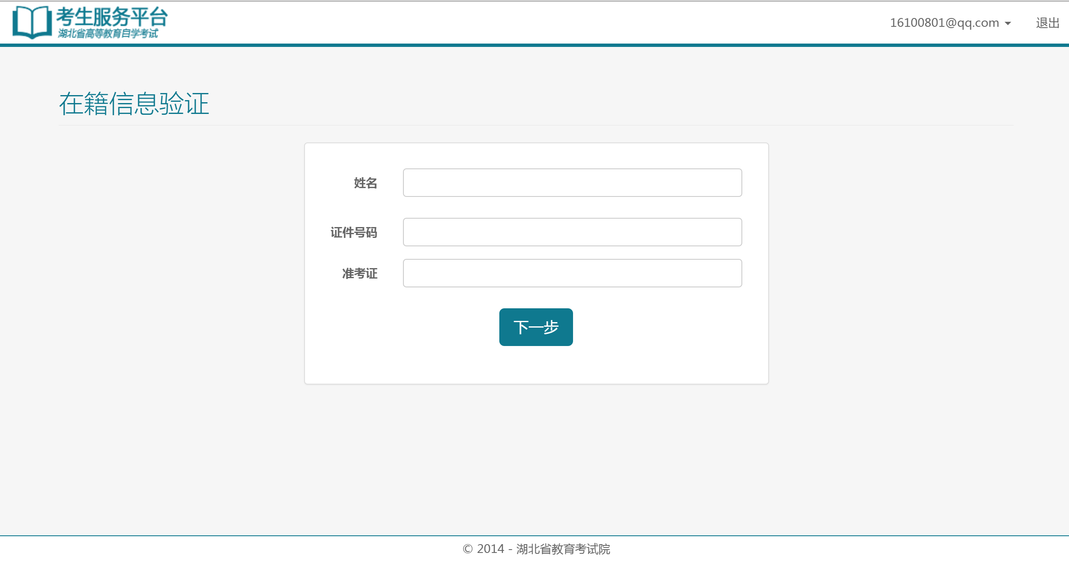This screenshot has height=563, width=1069.
Task: Click the teal divider bar under the header
Action: coord(534,45)
